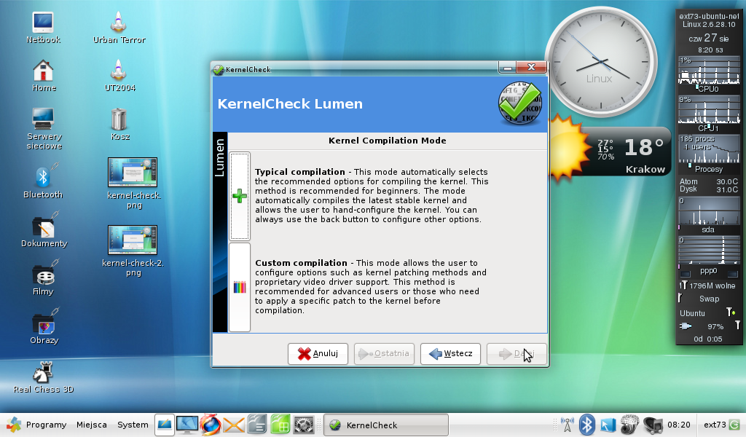Click the Ubuntu disk usage meter
Screen dimensions: 746x437
709,313
